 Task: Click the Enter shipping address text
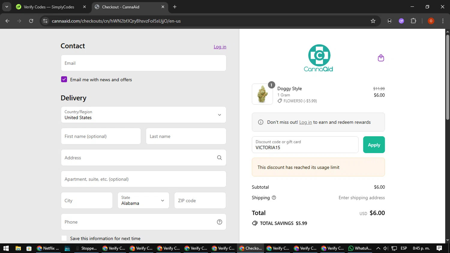[361, 197]
